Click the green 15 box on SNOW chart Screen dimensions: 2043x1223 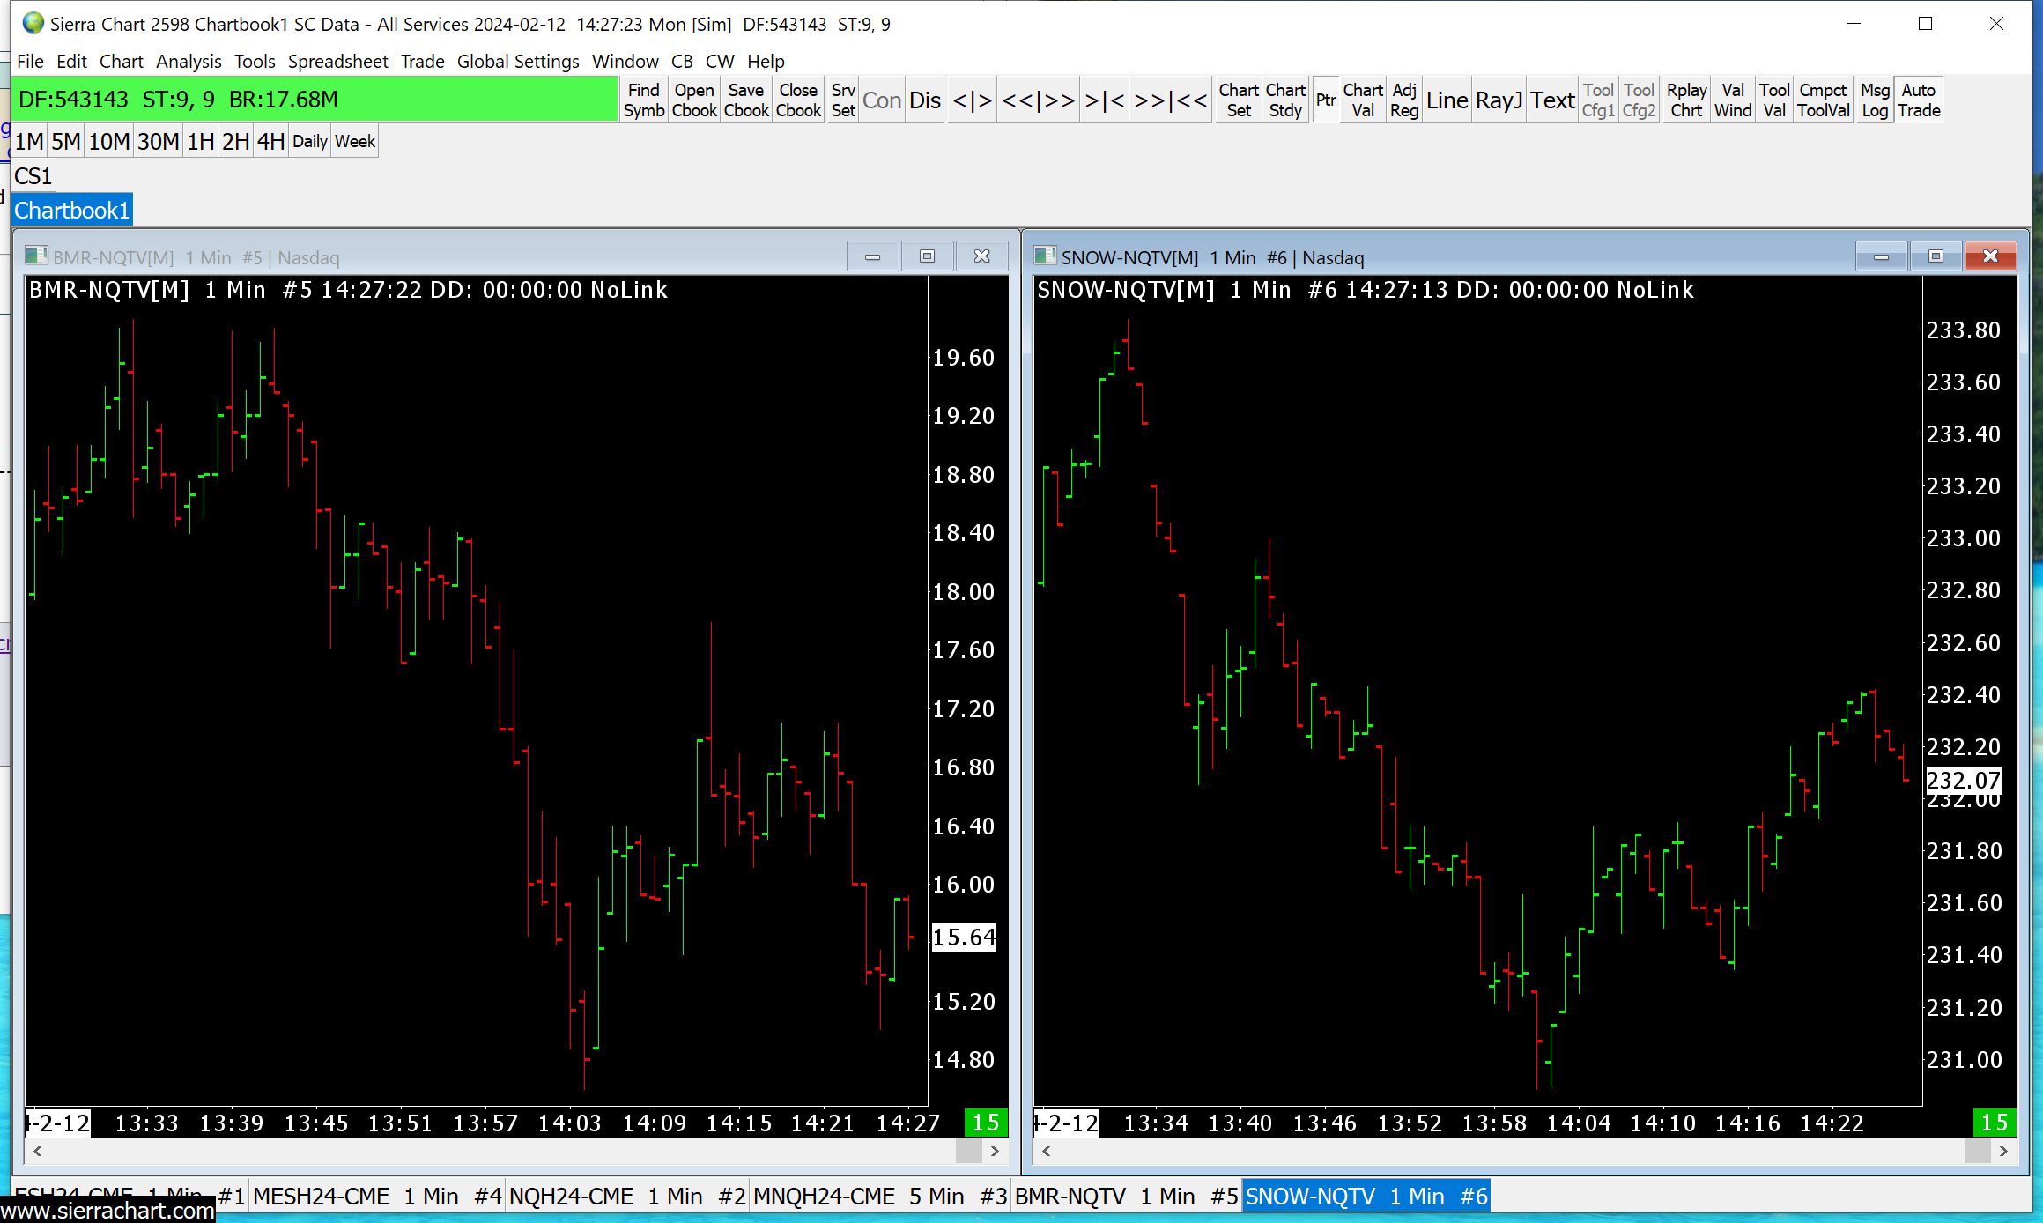[1994, 1123]
